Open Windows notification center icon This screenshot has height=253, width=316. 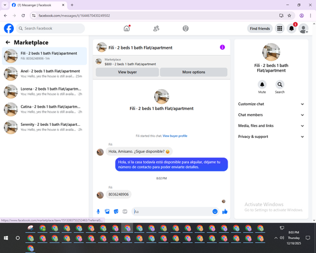pyautogui.click(x=308, y=238)
